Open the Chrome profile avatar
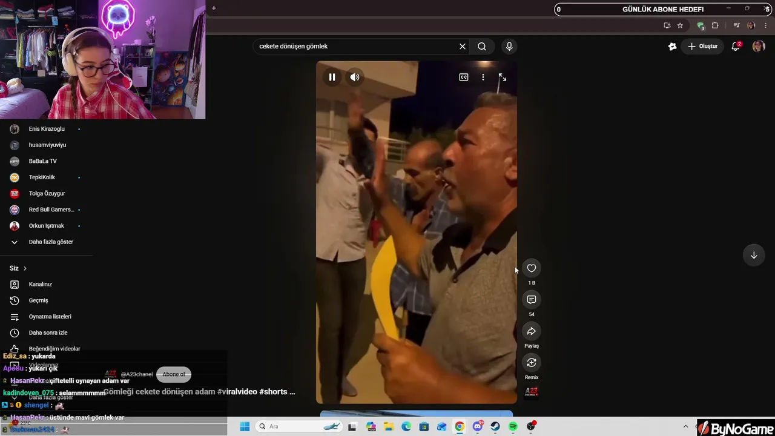Image resolution: width=775 pixels, height=436 pixels. pyautogui.click(x=751, y=25)
